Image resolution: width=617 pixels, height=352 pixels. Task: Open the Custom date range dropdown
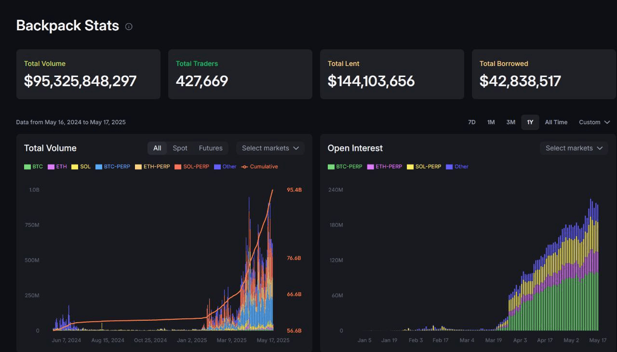594,122
